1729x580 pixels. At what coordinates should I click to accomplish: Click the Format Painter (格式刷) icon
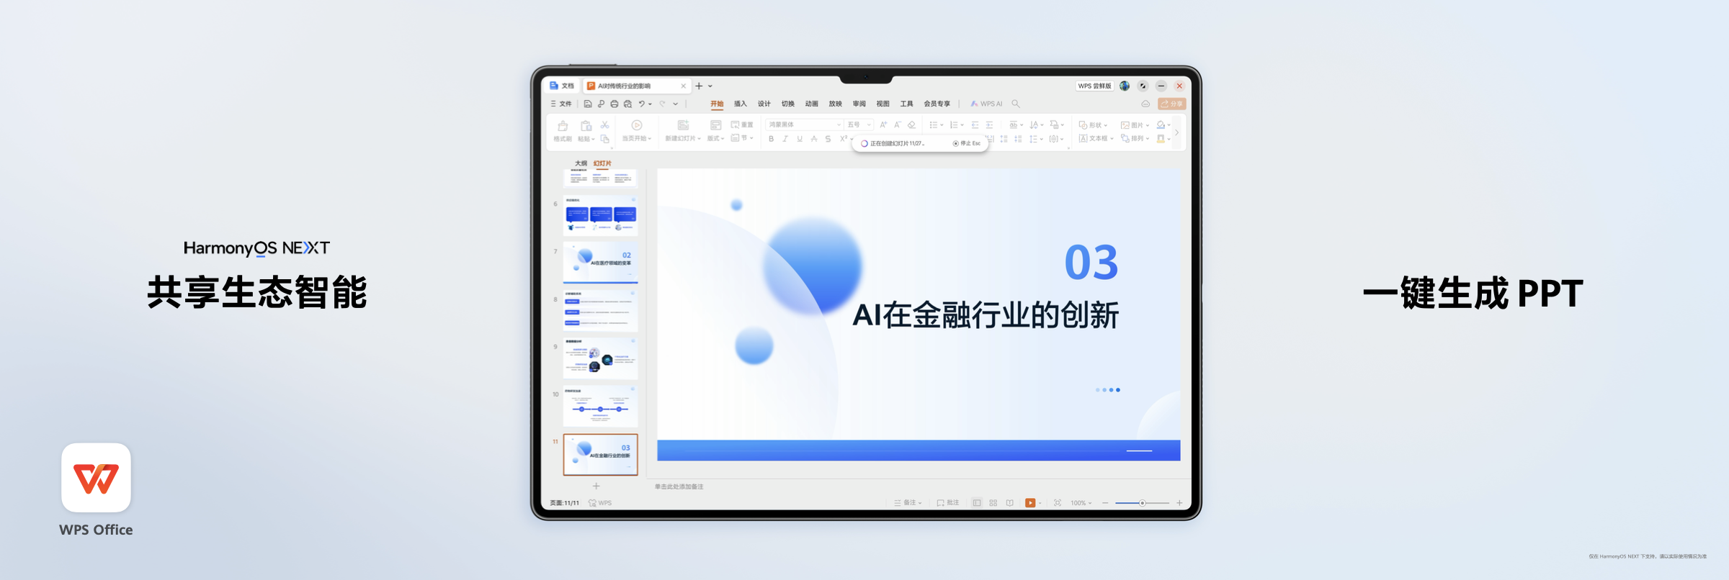(x=563, y=126)
